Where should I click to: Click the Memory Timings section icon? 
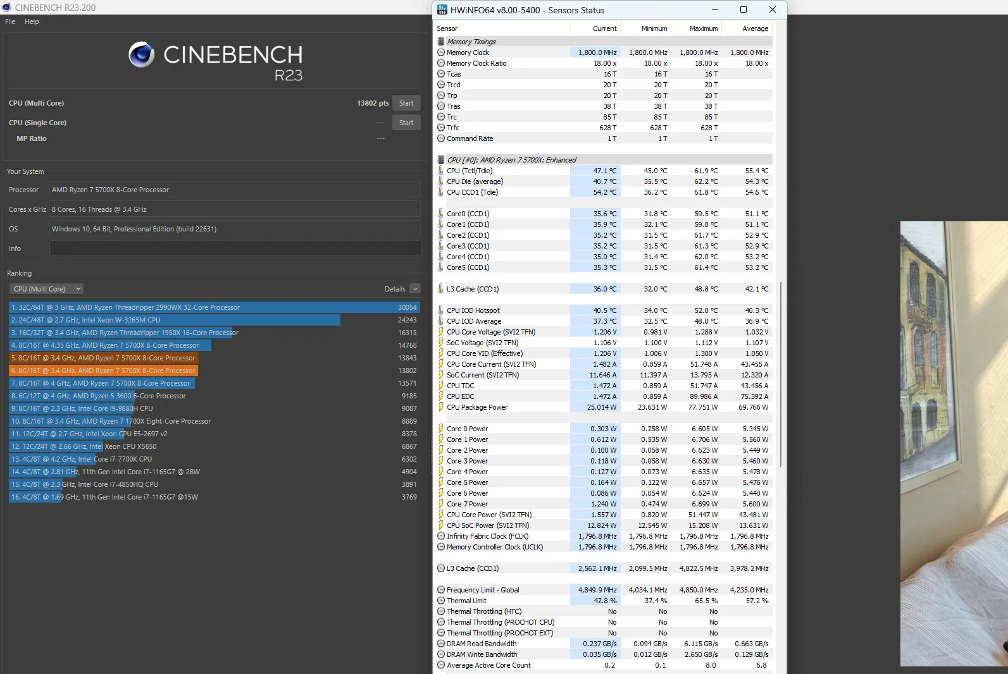441,42
